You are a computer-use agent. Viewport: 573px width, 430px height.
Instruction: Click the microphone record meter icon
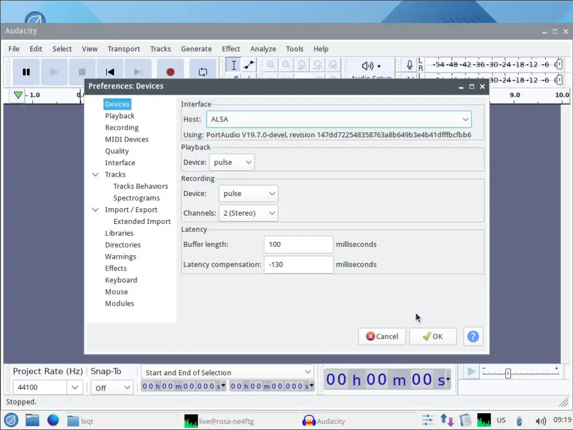410,65
